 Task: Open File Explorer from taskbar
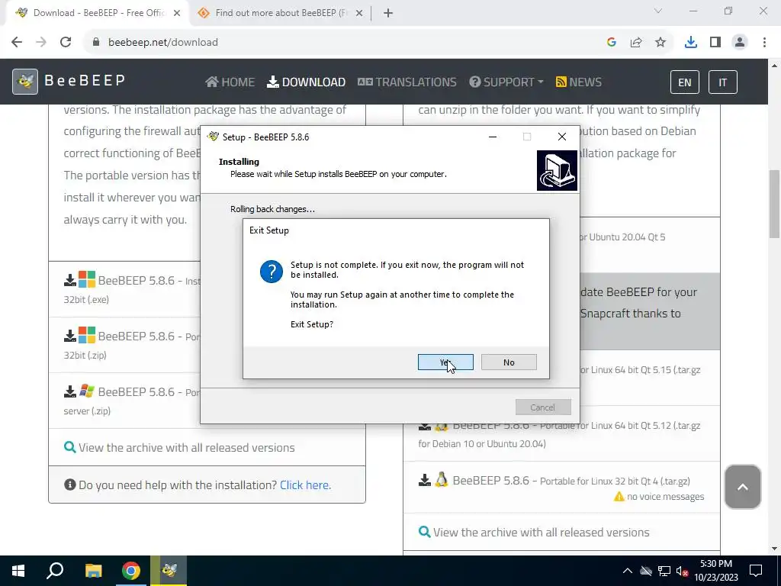coord(93,571)
